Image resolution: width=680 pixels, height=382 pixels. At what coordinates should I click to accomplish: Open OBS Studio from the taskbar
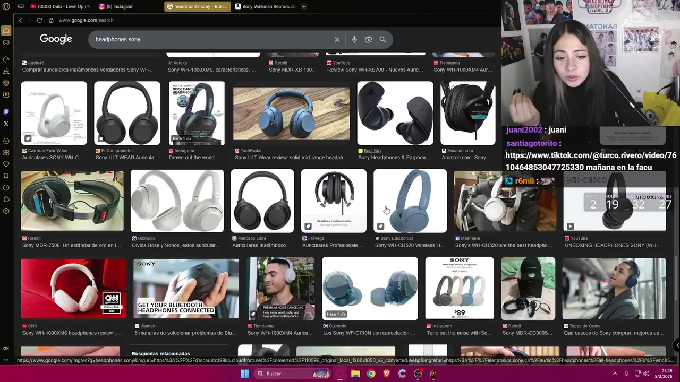click(x=418, y=374)
